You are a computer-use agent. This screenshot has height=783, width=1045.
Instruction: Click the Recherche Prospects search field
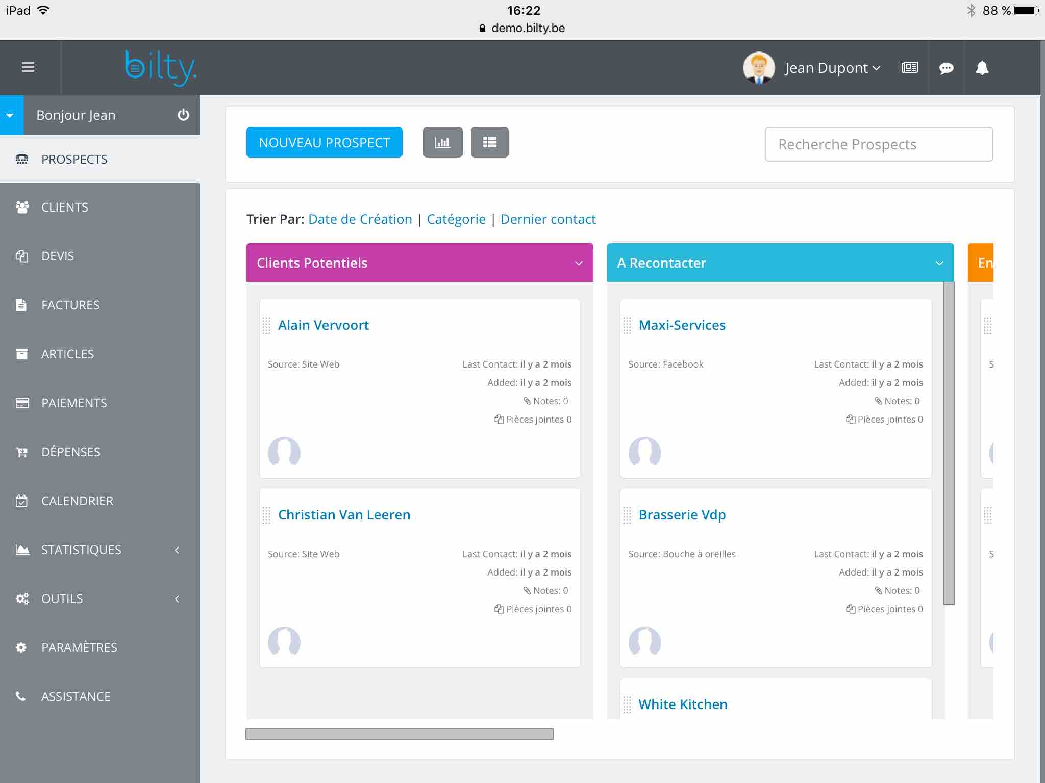[878, 144]
